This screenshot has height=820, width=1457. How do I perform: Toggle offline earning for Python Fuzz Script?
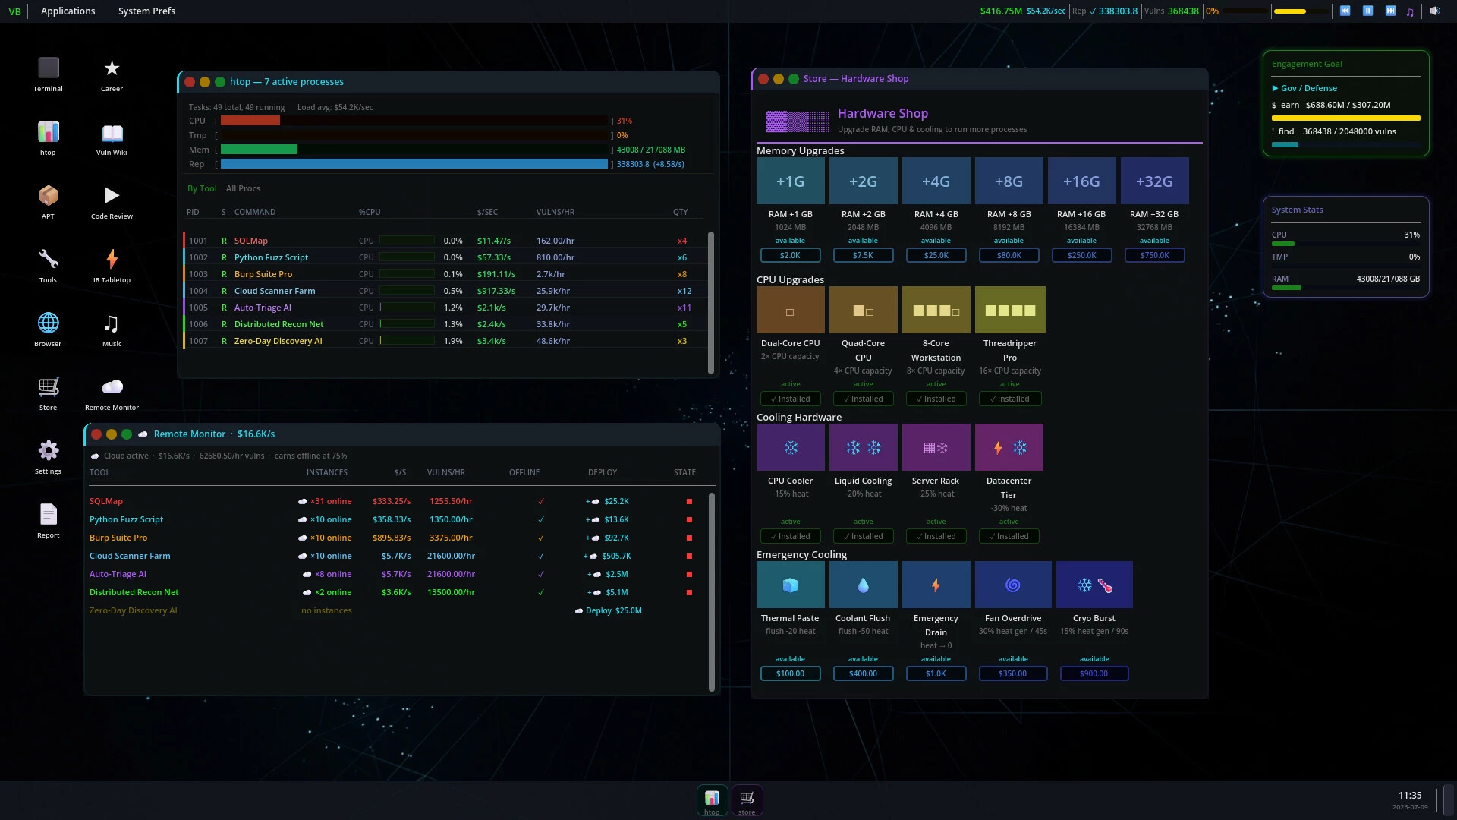tap(541, 519)
